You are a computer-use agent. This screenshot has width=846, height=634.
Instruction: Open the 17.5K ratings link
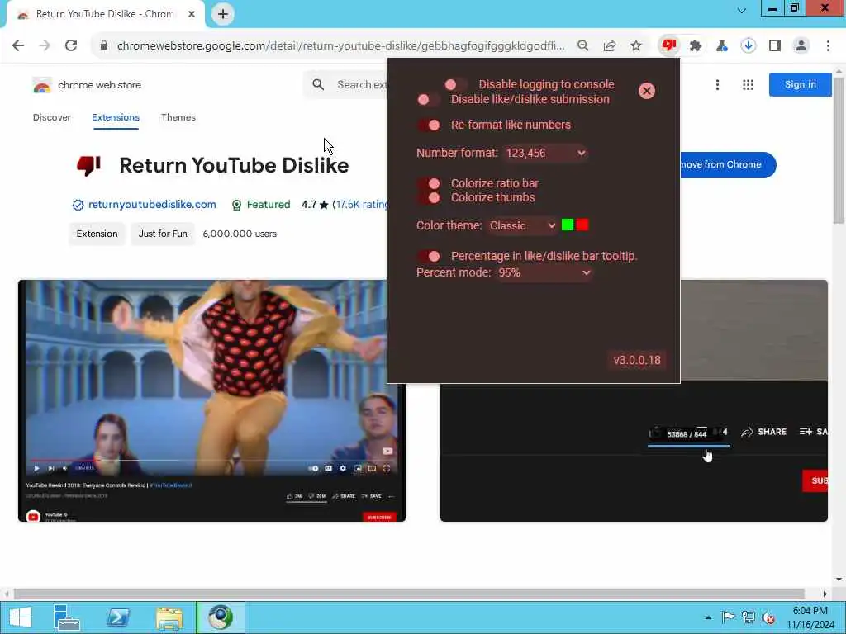click(360, 205)
